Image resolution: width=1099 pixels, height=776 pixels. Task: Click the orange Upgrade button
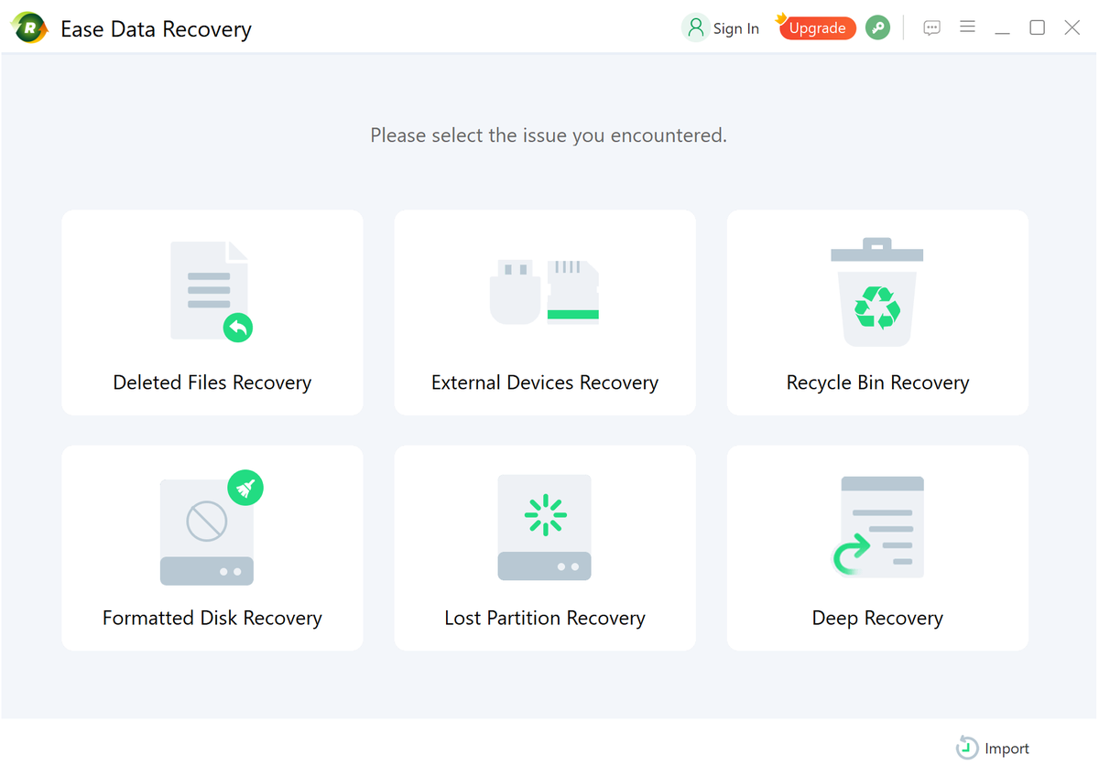click(x=817, y=28)
